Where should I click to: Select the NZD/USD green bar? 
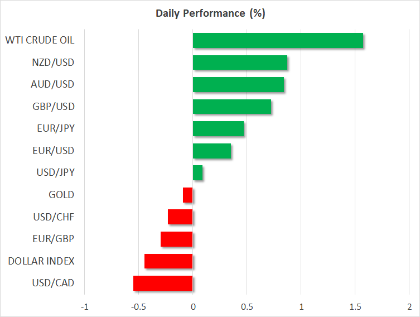pyautogui.click(x=240, y=63)
